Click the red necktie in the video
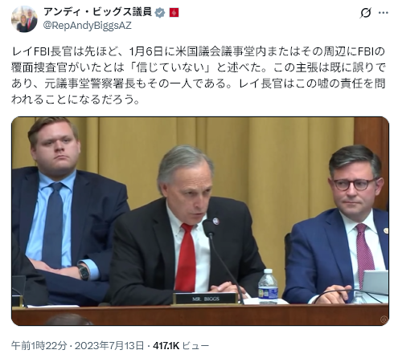 point(186,258)
